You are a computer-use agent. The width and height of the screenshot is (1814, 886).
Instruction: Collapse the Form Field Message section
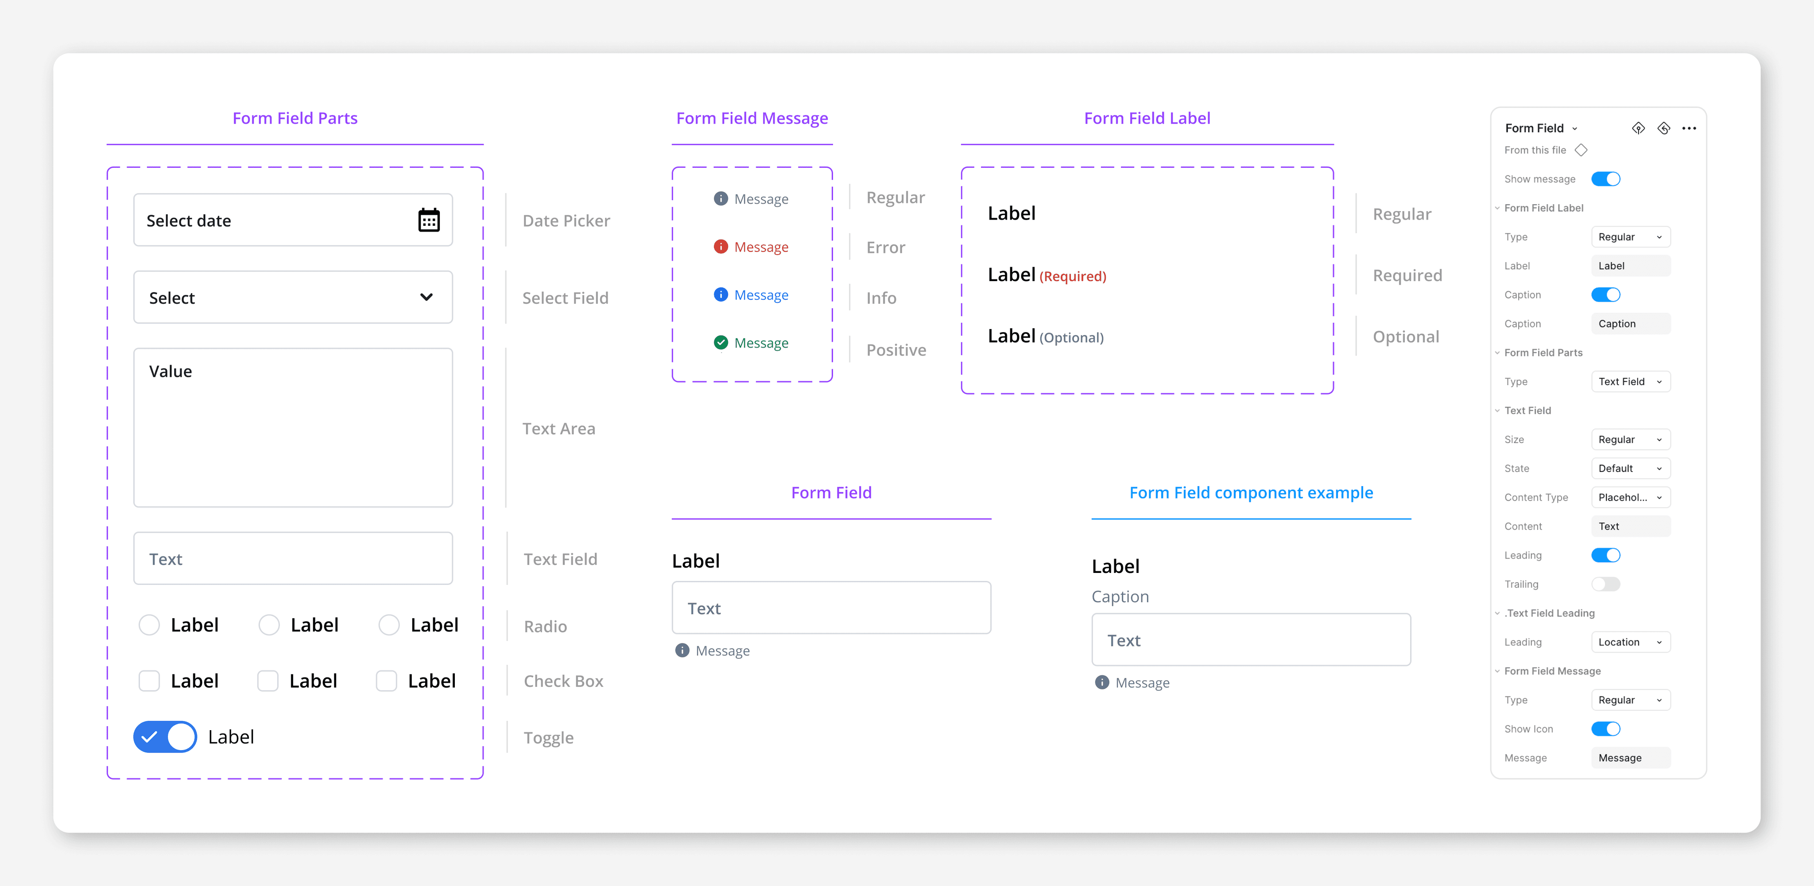[1498, 671]
